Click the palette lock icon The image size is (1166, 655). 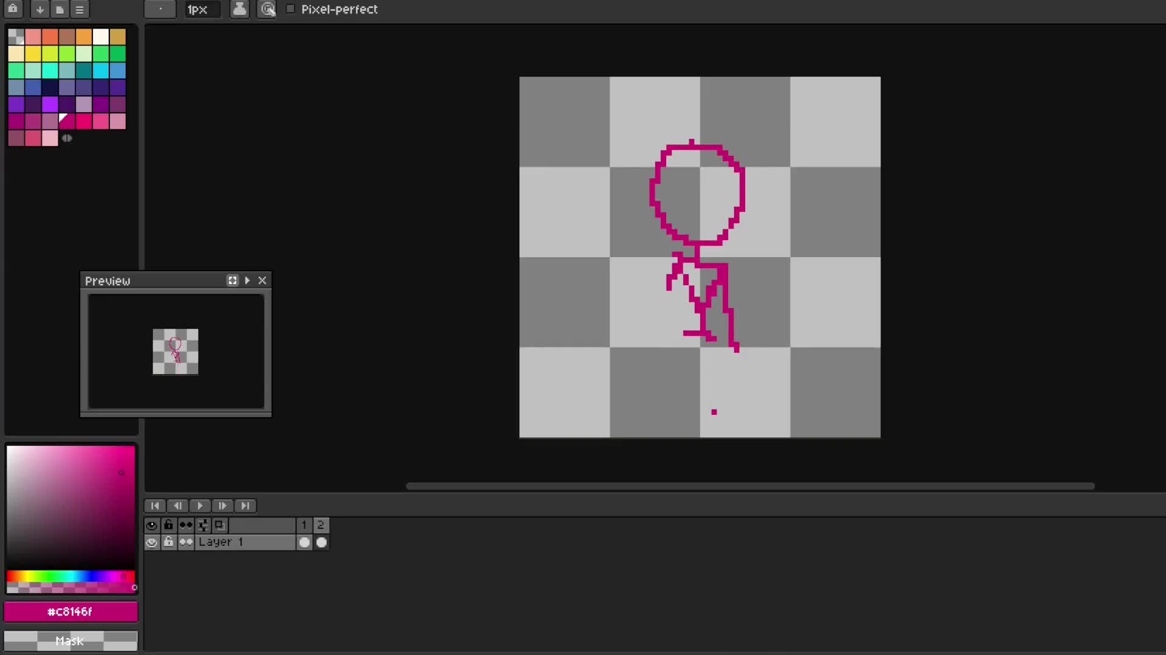(x=13, y=9)
